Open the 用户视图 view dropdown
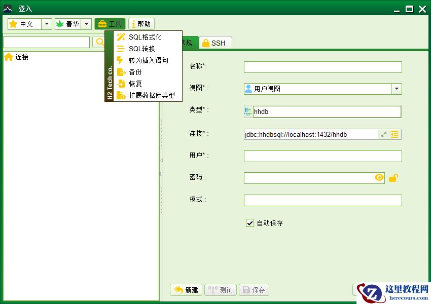This screenshot has width=431, height=304. point(397,88)
